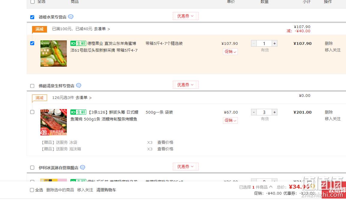Expand selected items list arrow next to 已选择1件商品
This screenshot has height=200, width=346.
(271, 187)
